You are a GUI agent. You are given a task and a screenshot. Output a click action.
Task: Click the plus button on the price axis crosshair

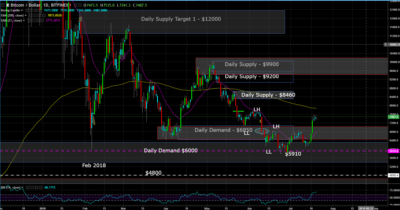[x=386, y=45]
